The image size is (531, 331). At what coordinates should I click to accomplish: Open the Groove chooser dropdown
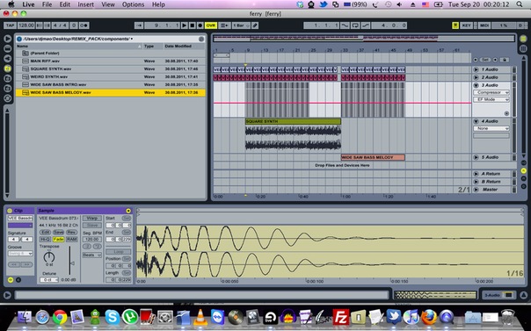coord(20,254)
